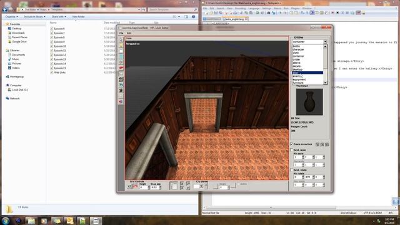Select 'equipment' in the entity category list
This screenshot has width=400, height=225.
point(307,79)
